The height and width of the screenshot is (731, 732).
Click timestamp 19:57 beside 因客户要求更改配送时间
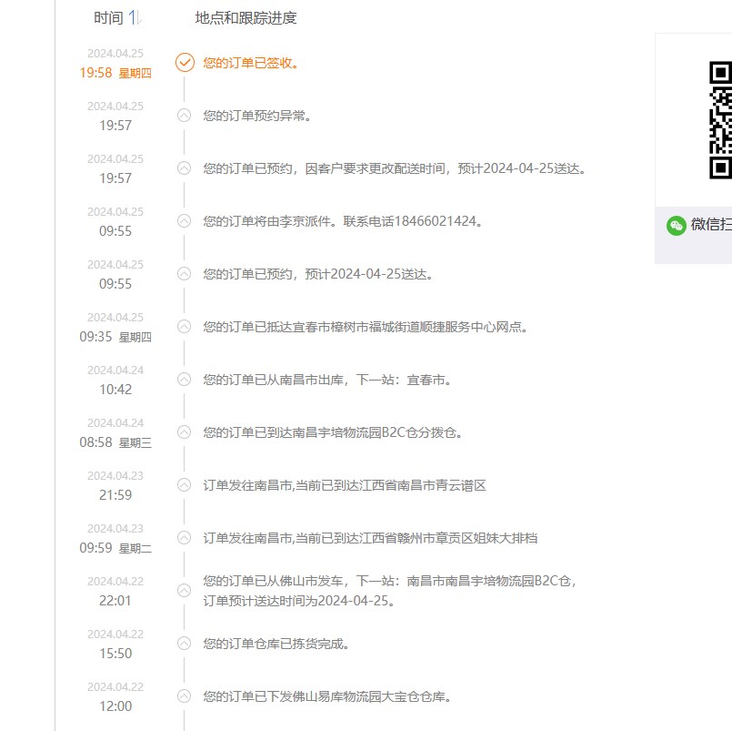[115, 178]
